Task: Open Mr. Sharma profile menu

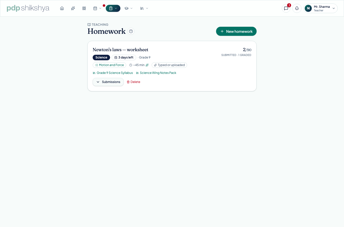Action: click(320, 8)
